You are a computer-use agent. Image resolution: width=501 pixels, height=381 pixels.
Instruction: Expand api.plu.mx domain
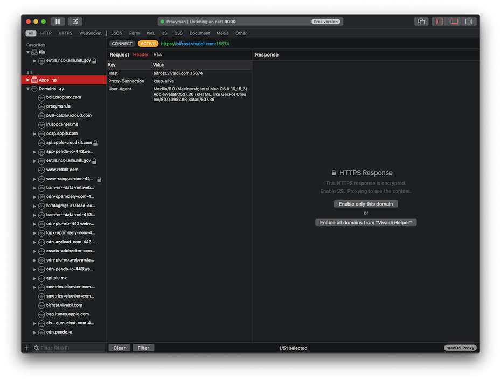[34, 278]
